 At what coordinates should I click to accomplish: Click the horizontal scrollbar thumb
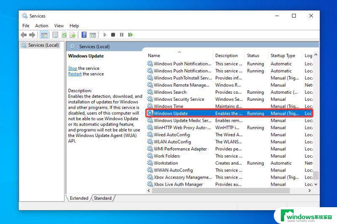(x=221, y=190)
